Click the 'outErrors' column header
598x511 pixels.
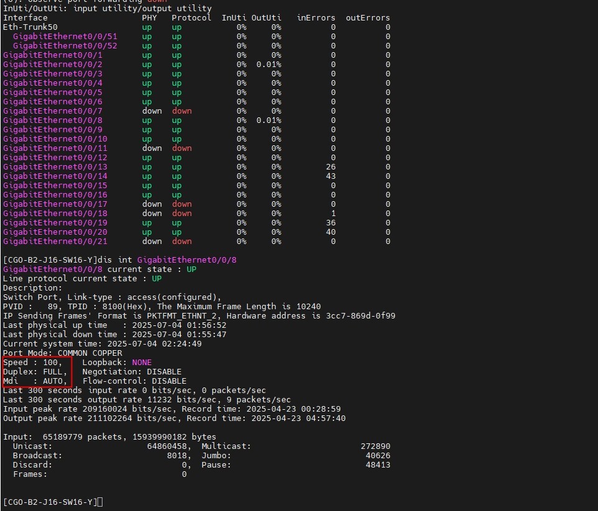[368, 18]
